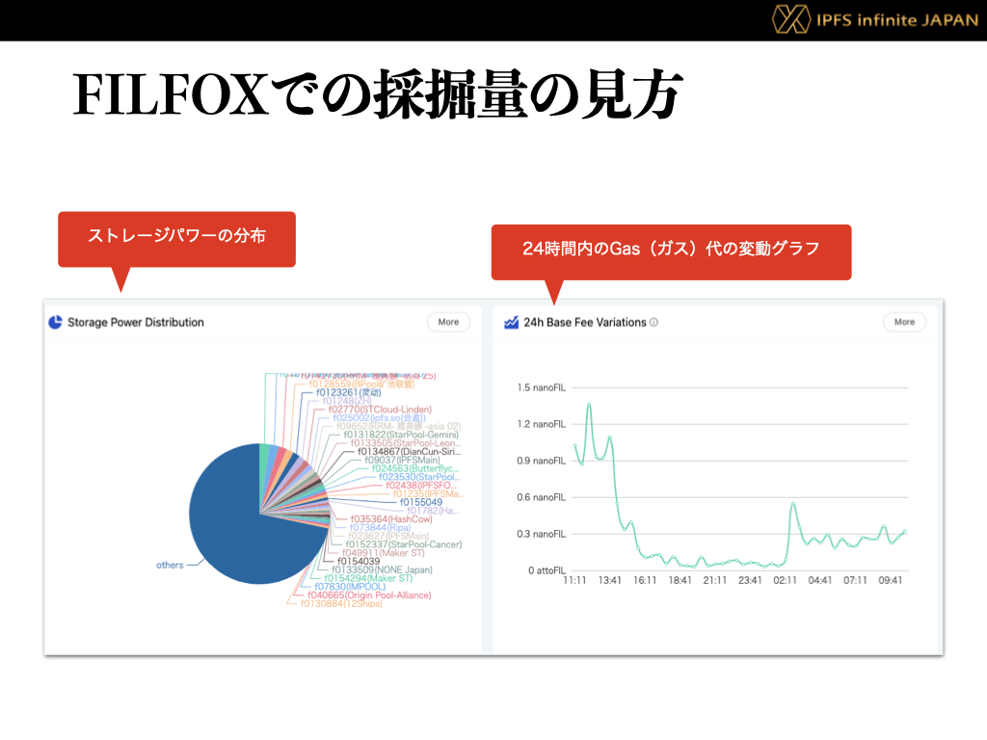Select the f02438(IPFSFO...) pie label

[x=422, y=486]
